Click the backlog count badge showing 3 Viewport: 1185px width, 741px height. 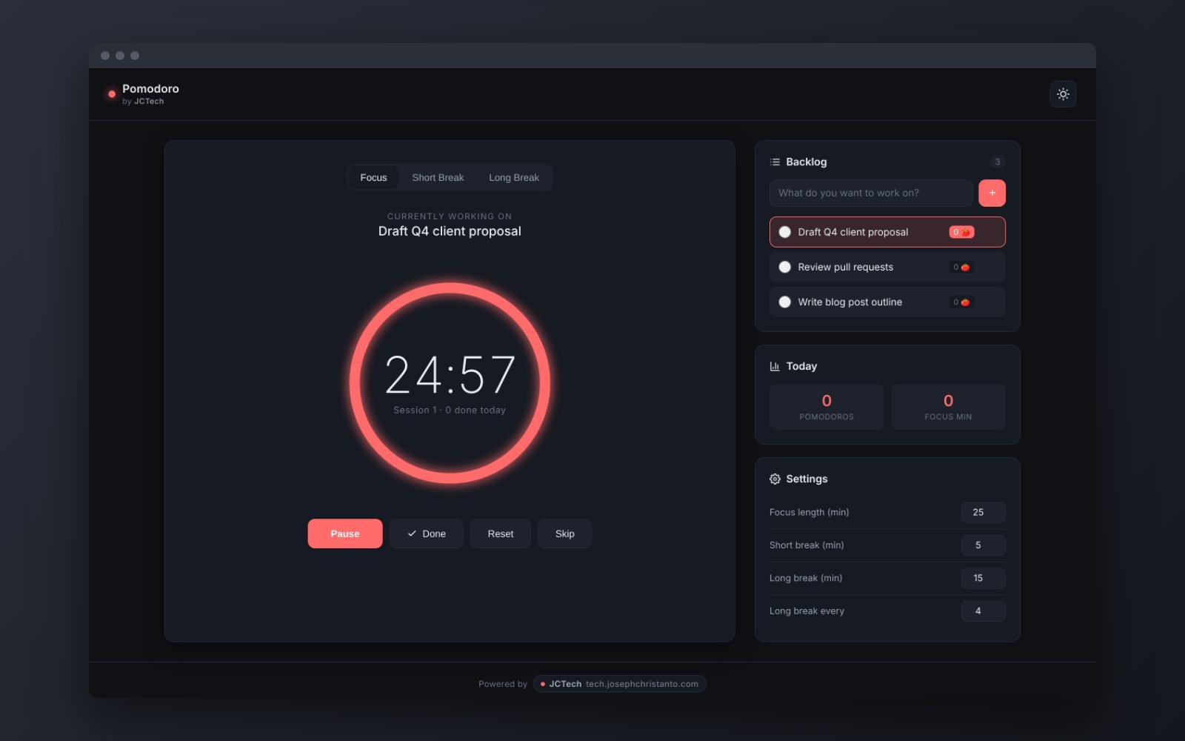coord(998,162)
